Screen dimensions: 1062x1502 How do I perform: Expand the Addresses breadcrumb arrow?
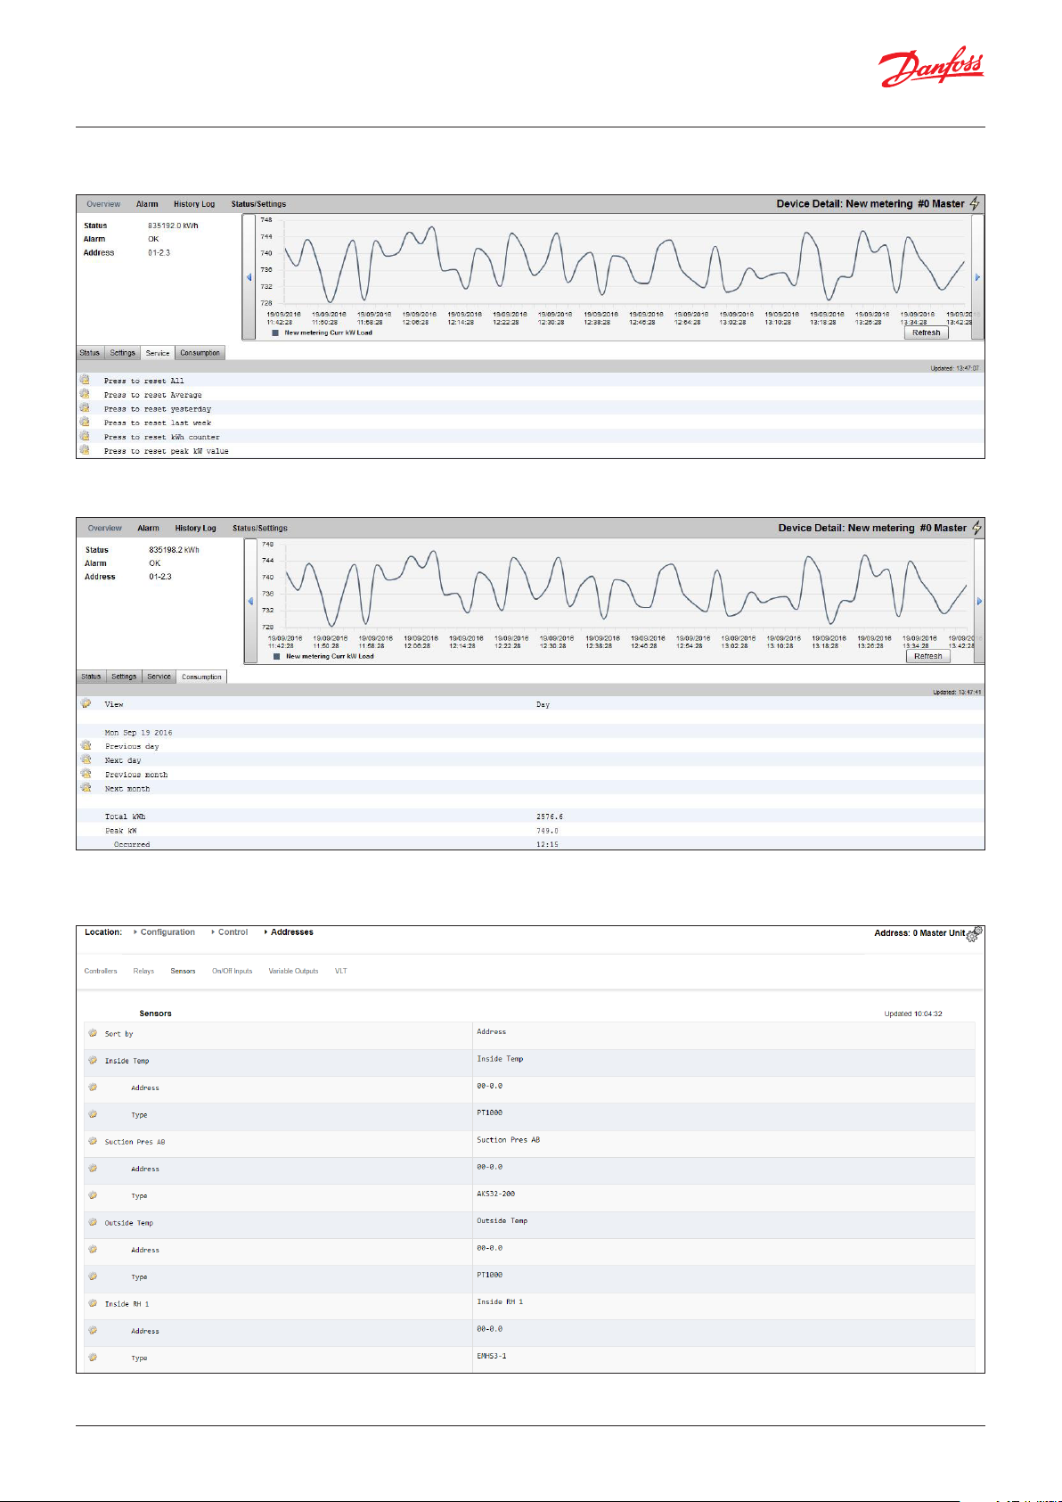coord(265,932)
